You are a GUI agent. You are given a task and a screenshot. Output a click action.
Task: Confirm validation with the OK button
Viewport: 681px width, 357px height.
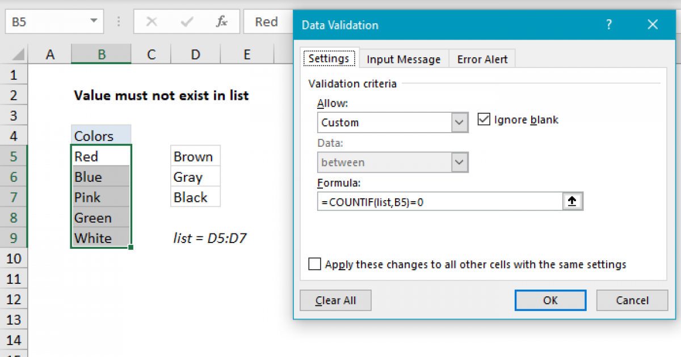pyautogui.click(x=550, y=300)
